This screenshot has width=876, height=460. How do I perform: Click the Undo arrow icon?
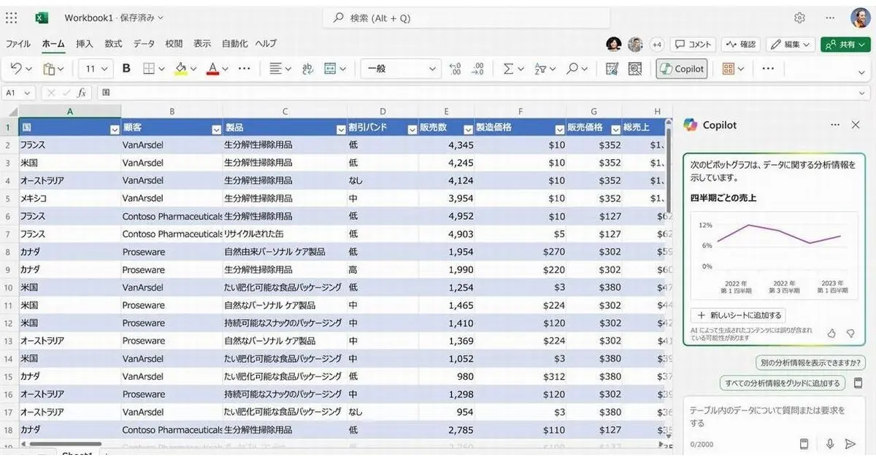(x=16, y=69)
